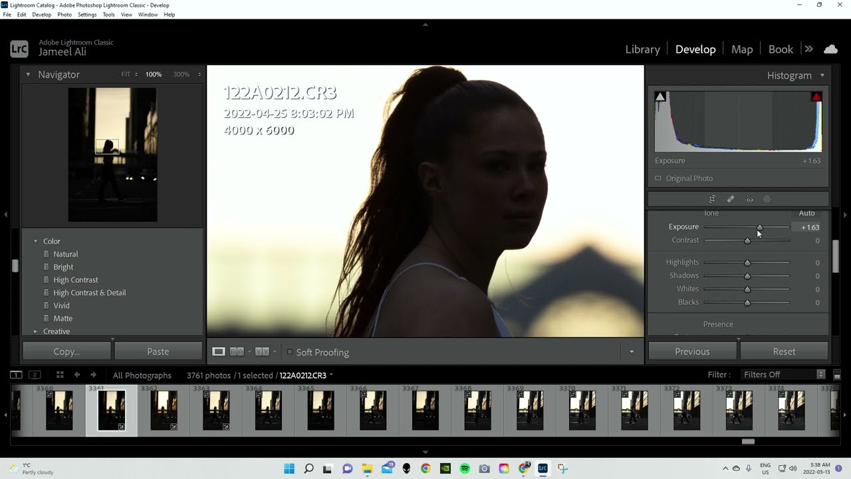The image size is (851, 479).
Task: Select the Healing brush tool
Action: click(731, 199)
